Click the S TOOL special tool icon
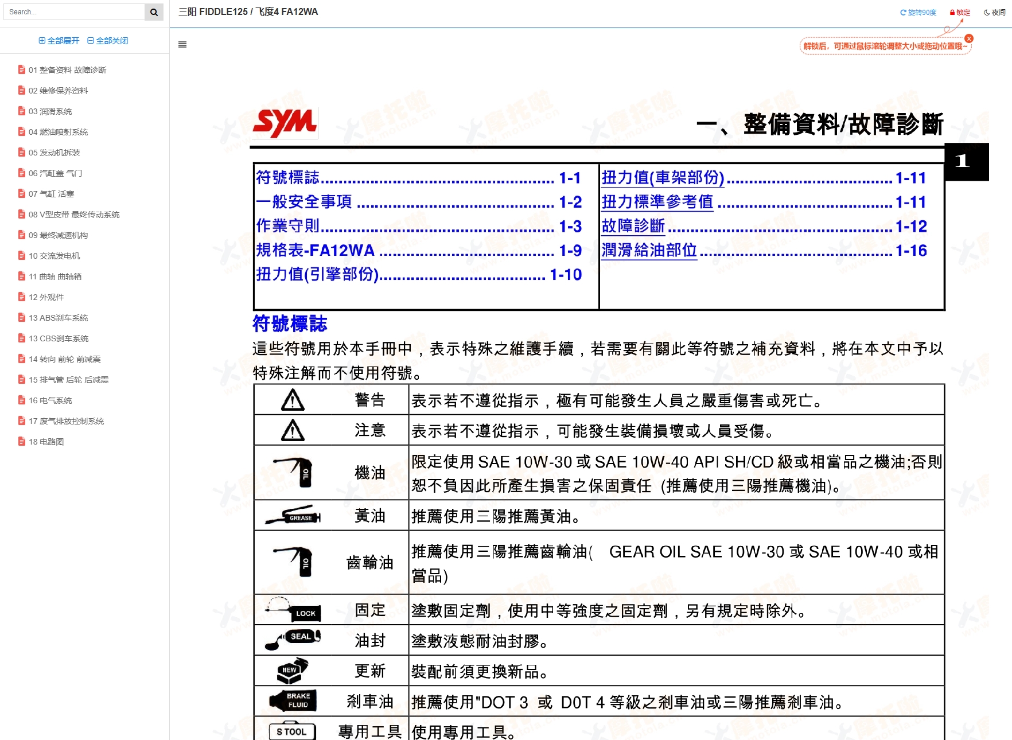This screenshot has width=1012, height=740. click(x=292, y=731)
